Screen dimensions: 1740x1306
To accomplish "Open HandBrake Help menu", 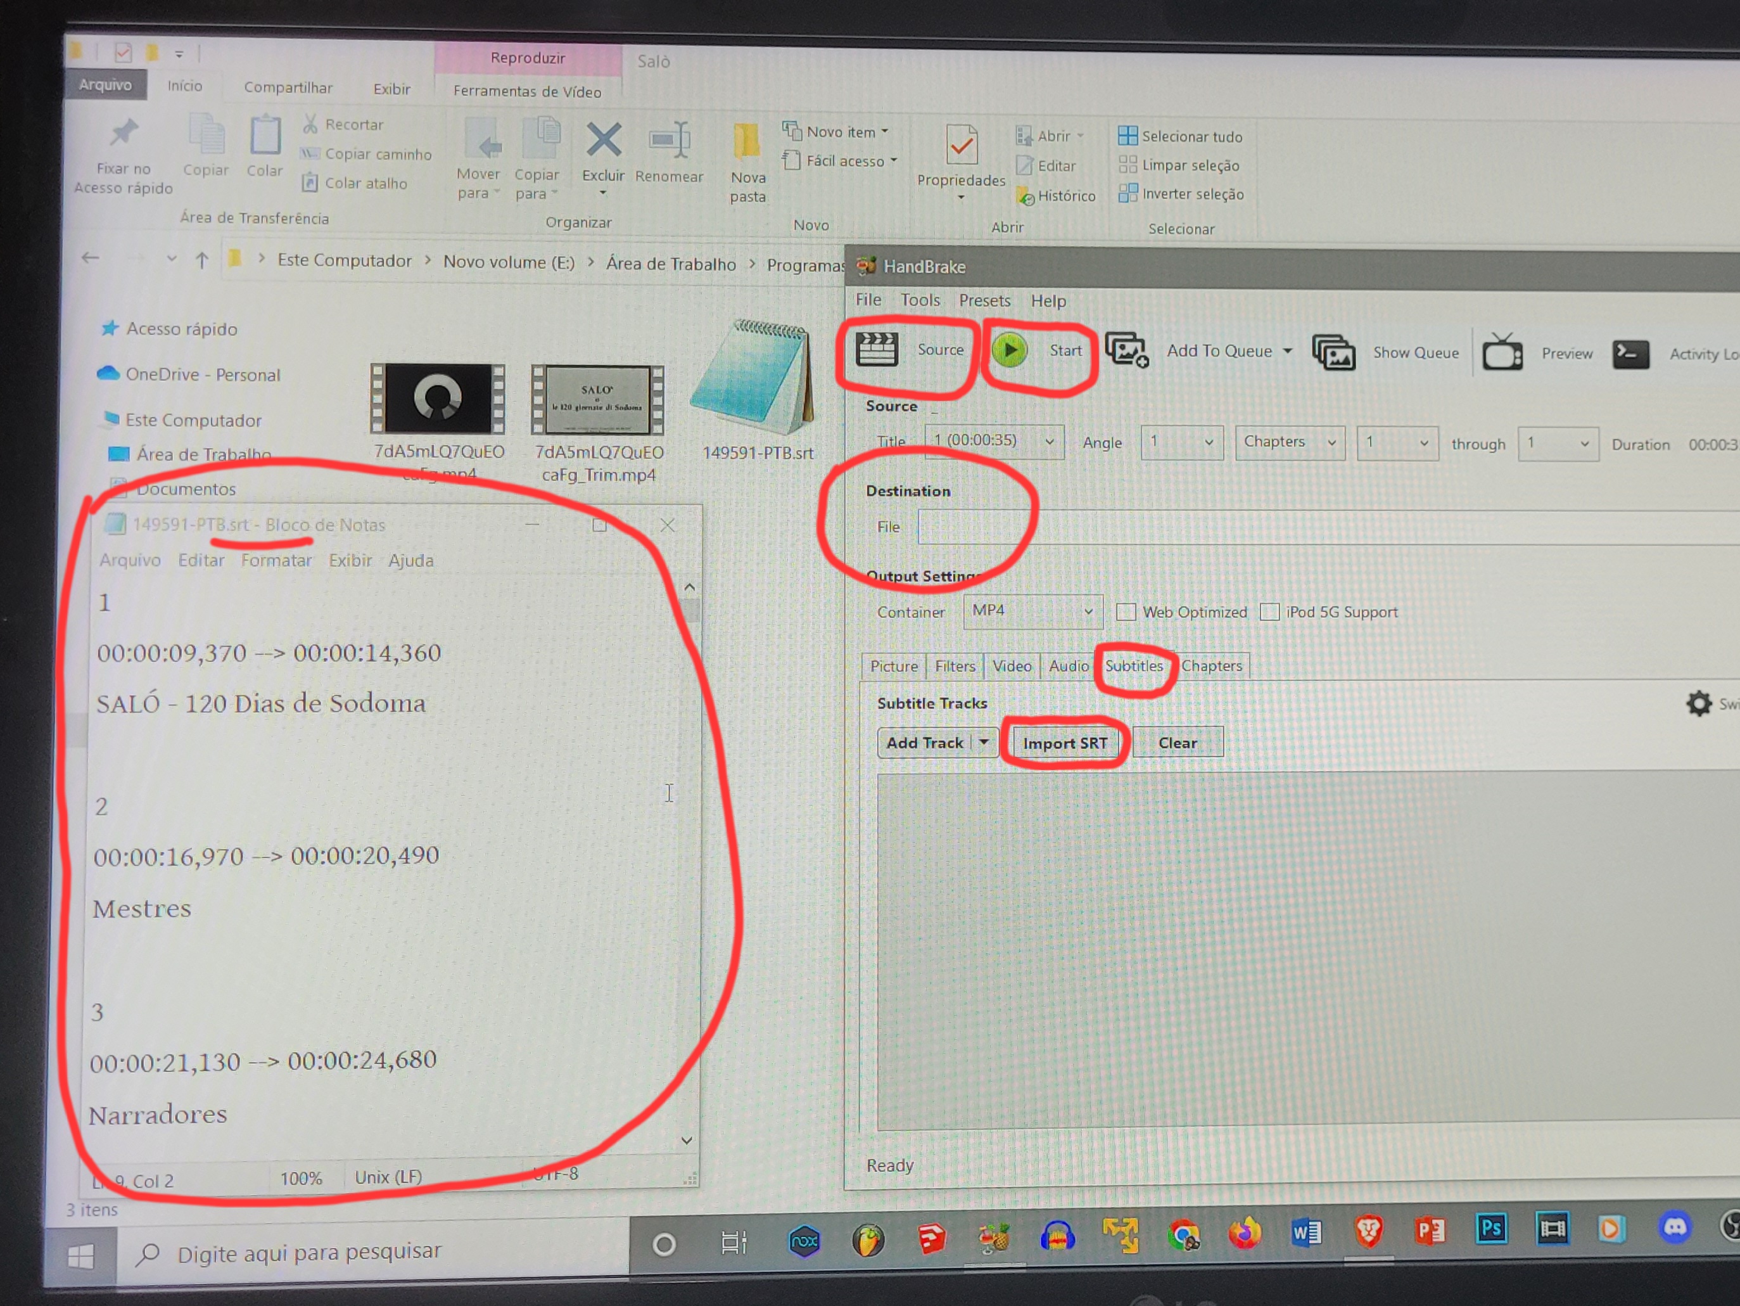I will (1048, 300).
